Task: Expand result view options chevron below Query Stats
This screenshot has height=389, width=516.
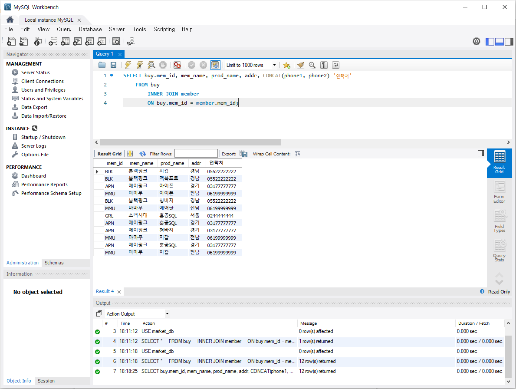Action: click(499, 282)
